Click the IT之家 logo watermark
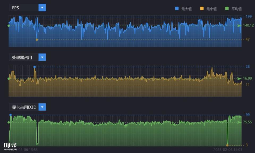This screenshot has width=255, height=153. pyautogui.click(x=10, y=145)
